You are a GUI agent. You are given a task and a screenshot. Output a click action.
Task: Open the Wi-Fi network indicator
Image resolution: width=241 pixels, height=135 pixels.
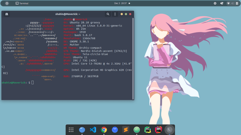click(228, 3)
